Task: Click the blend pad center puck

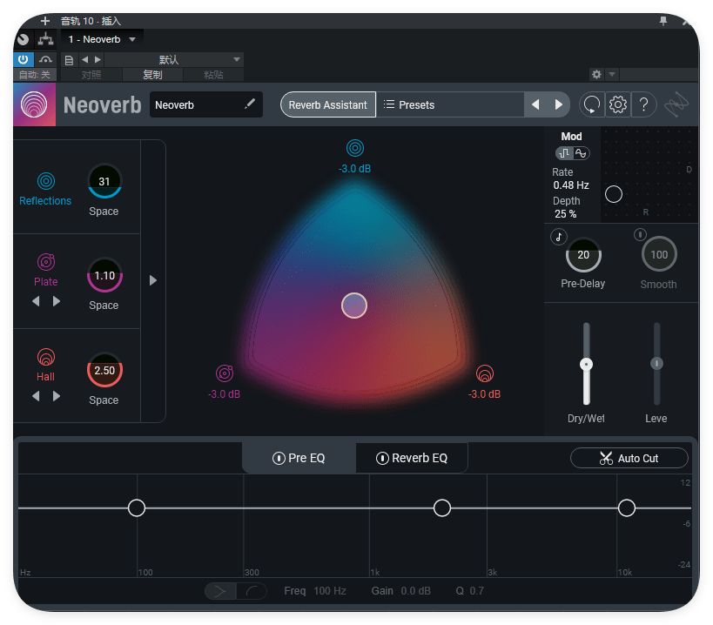Action: 354,306
